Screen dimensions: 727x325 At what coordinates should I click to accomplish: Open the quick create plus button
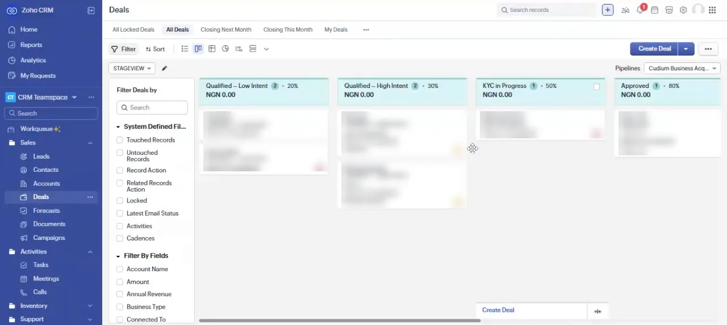[x=608, y=10]
